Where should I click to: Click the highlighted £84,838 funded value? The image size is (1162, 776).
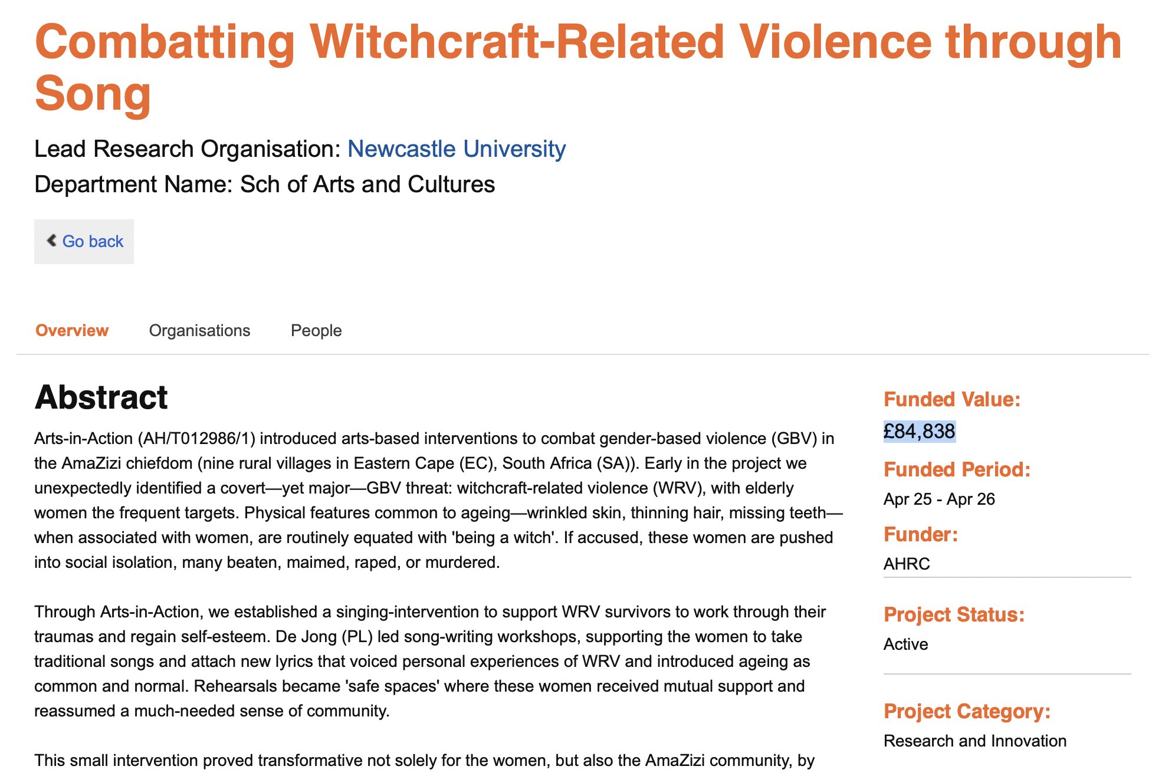tap(920, 432)
